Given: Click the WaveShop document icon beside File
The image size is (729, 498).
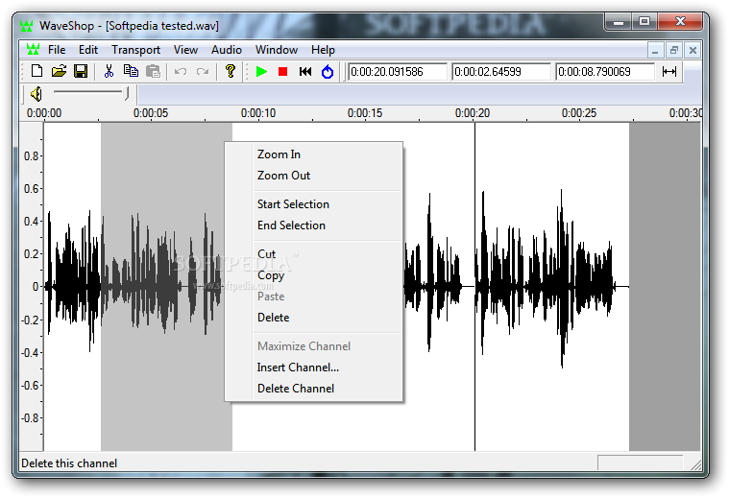Looking at the screenshot, I should tap(33, 49).
